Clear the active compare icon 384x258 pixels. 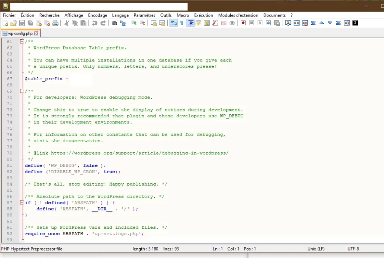coord(305,23)
